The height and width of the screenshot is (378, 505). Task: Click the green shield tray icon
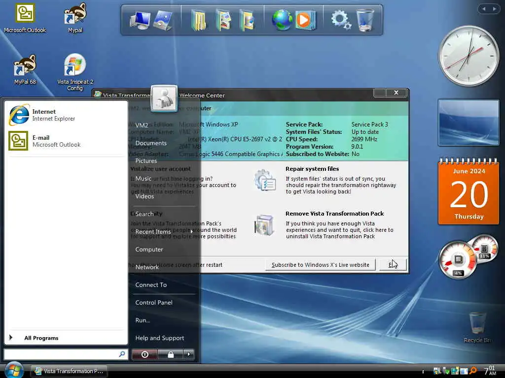pyautogui.click(x=446, y=371)
